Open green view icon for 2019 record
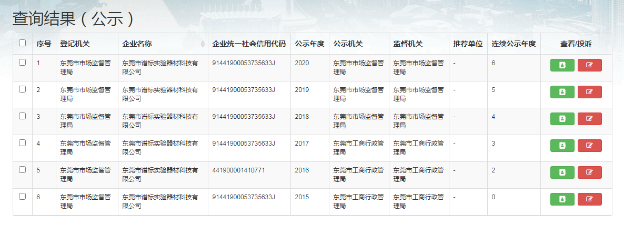This screenshot has width=624, height=225. click(x=562, y=92)
